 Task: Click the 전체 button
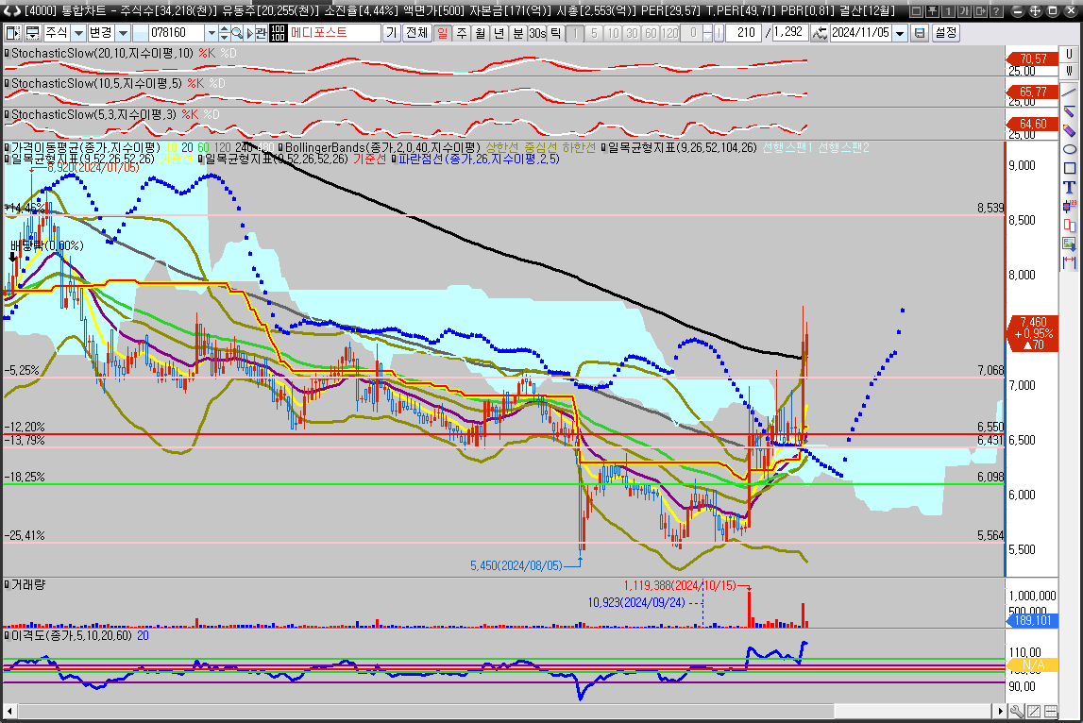(x=416, y=32)
